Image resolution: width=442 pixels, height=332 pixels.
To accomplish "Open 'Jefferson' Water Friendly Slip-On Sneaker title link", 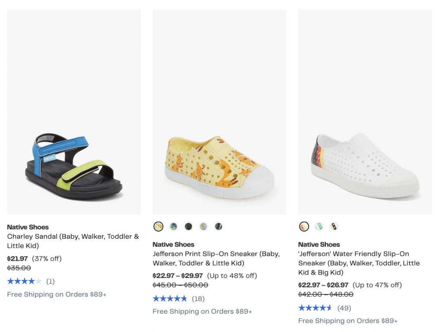I will (359, 263).
